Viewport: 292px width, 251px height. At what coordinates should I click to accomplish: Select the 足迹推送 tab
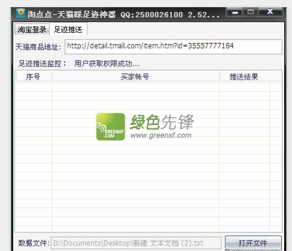tap(68, 30)
